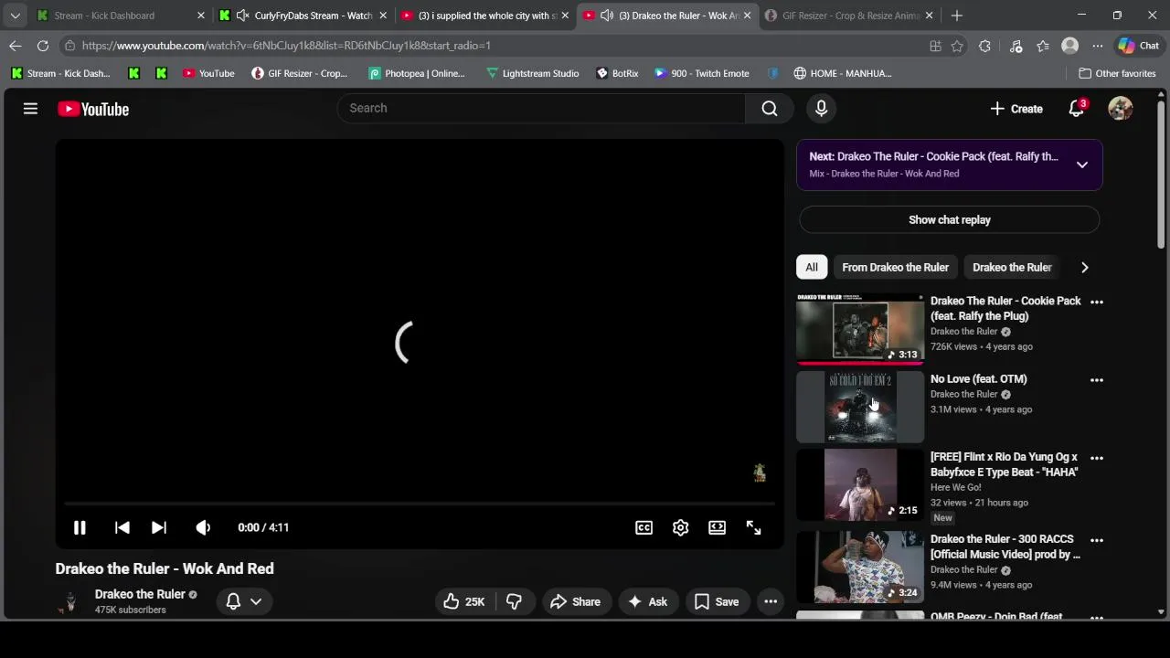Open BotRix bookmark
1170x658 pixels.
pyautogui.click(x=617, y=73)
